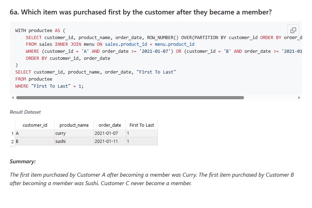Image resolution: width=312 pixels, height=208 pixels.
Task: Click the sushi cell in product_name
Action: click(x=74, y=141)
